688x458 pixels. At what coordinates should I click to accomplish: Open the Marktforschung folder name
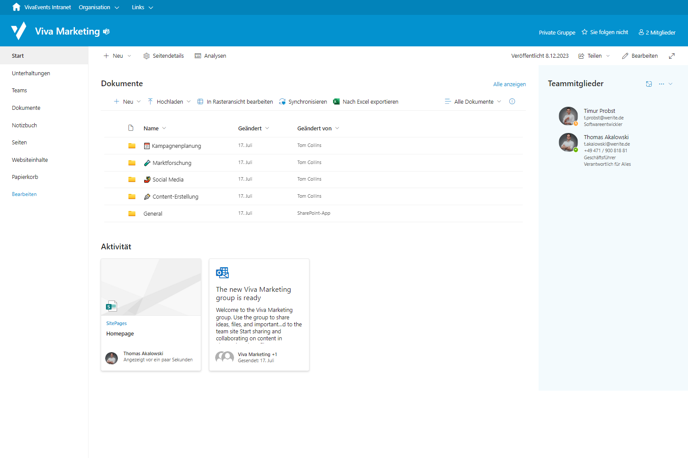click(x=172, y=163)
